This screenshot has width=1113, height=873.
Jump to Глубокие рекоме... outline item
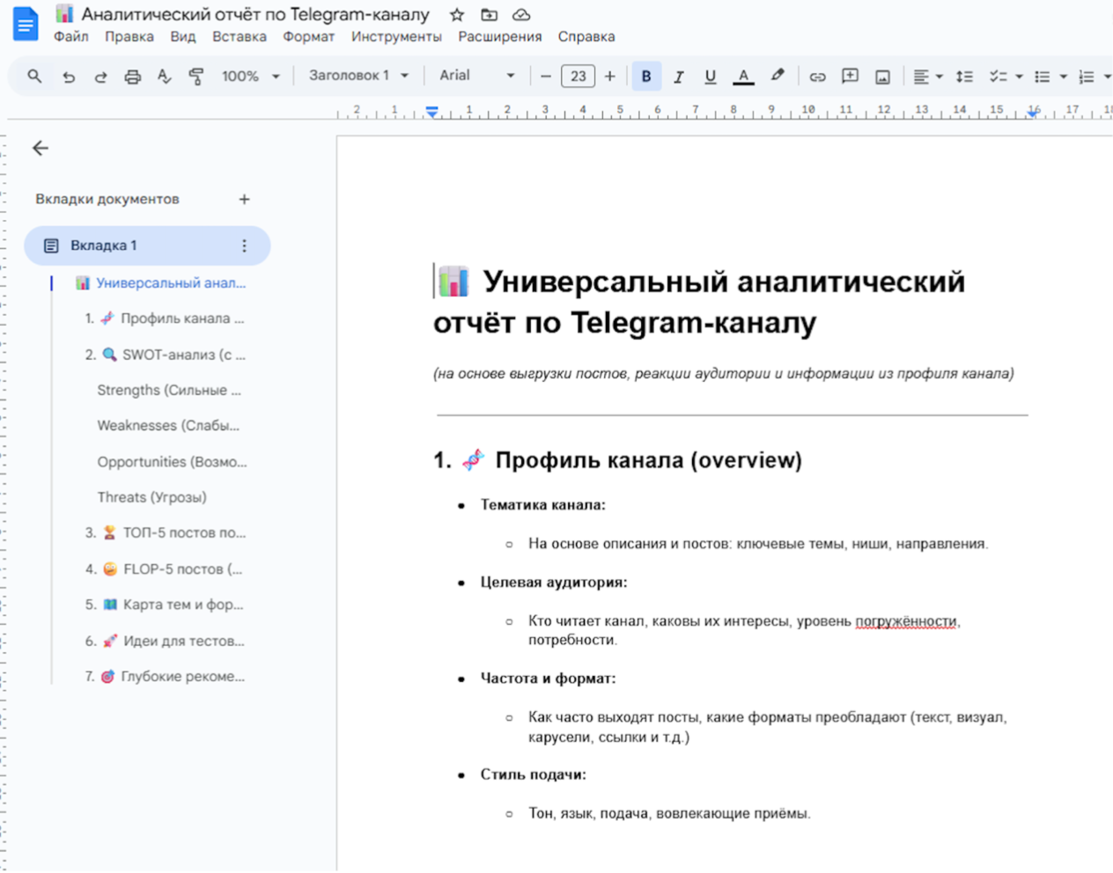click(x=165, y=677)
